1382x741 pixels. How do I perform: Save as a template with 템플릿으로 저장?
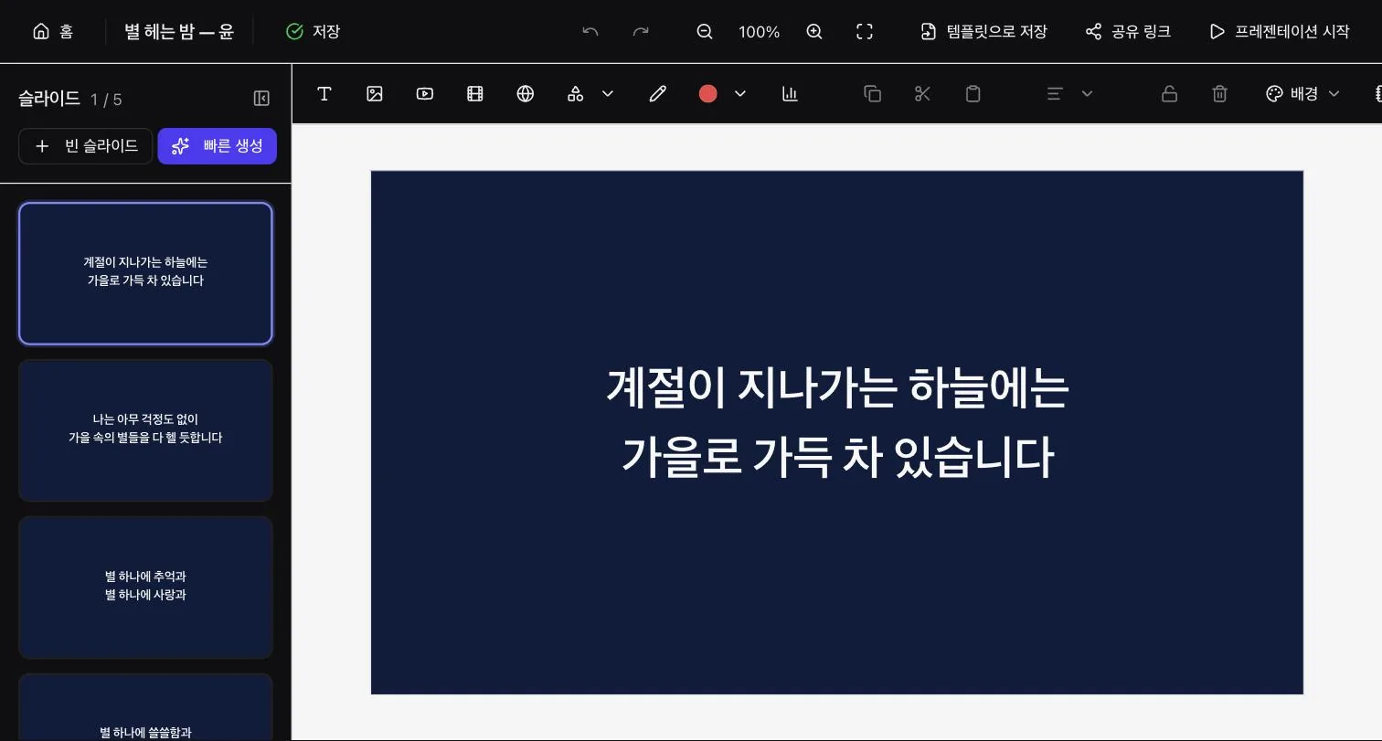click(983, 32)
